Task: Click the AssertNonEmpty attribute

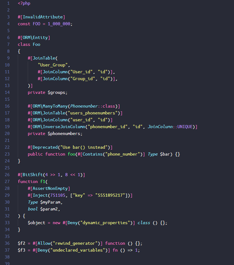Action: (x=50, y=188)
